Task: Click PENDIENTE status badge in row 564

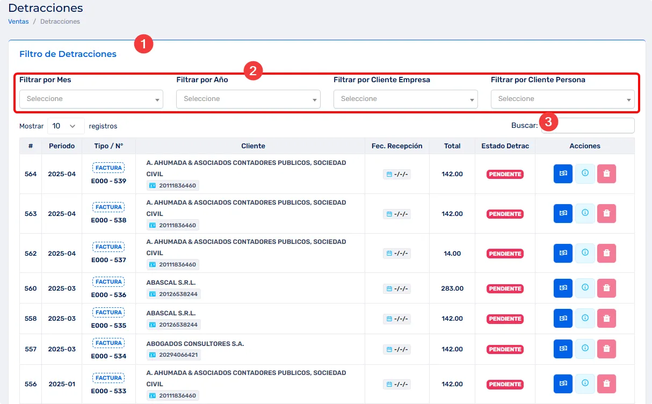Action: (x=505, y=175)
